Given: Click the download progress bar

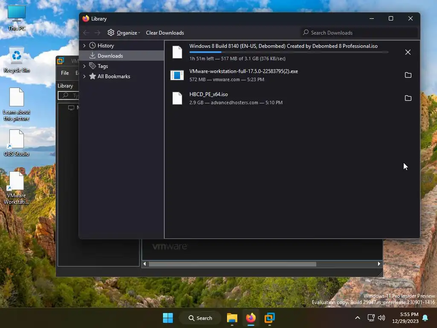Looking at the screenshot, I should click(288, 52).
